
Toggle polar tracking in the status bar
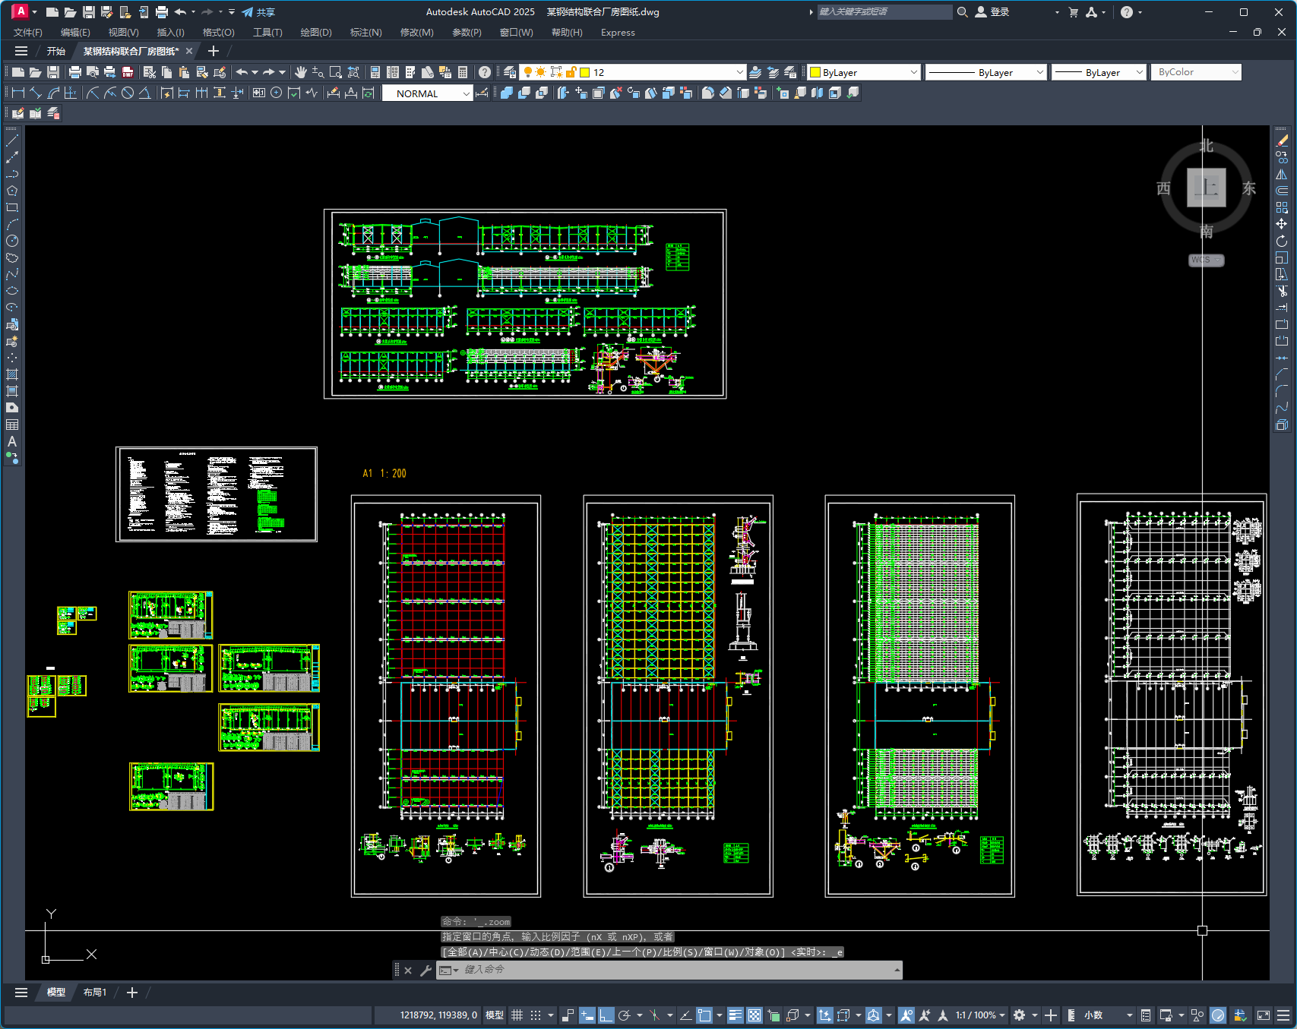(x=625, y=1015)
